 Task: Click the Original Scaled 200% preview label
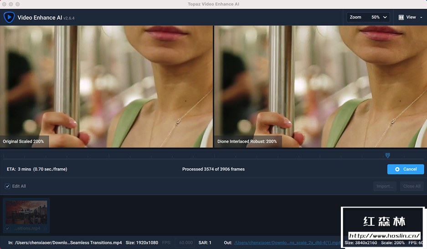23,142
